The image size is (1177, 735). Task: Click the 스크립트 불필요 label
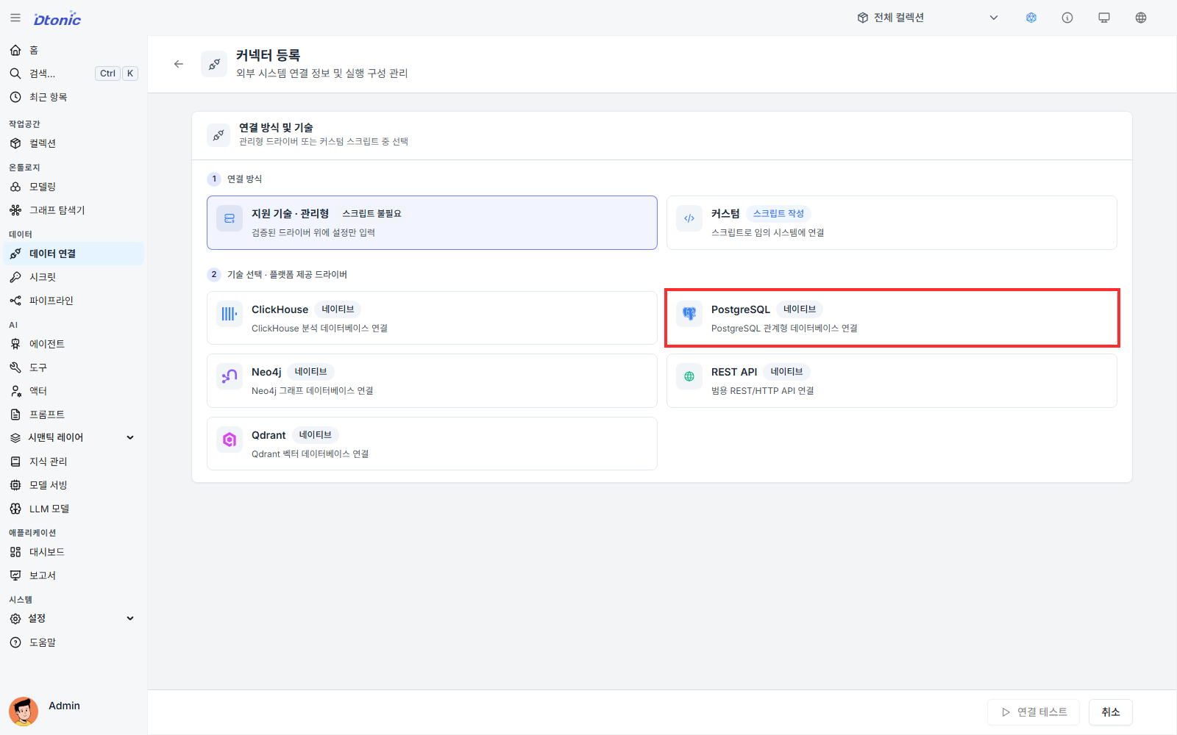pos(371,214)
